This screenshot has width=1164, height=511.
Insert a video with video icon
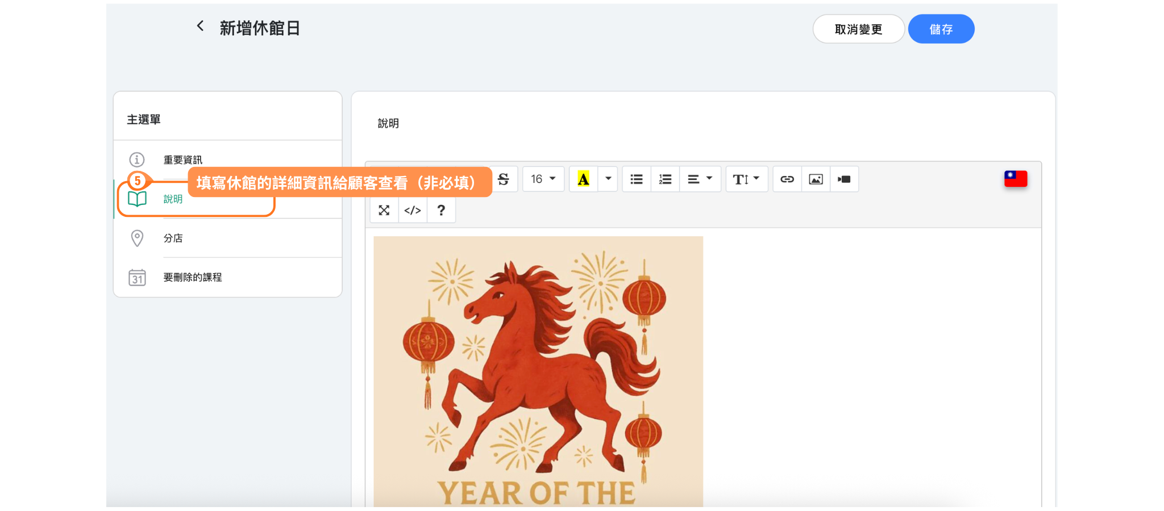coord(844,179)
